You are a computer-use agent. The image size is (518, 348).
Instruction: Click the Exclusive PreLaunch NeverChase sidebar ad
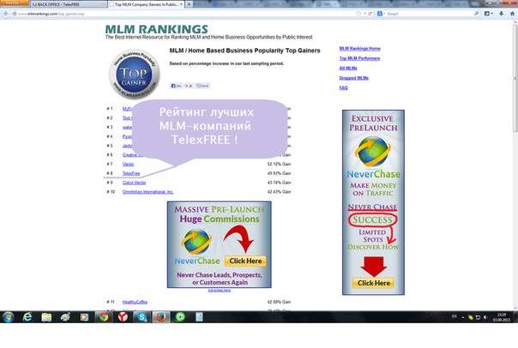pyautogui.click(x=373, y=202)
